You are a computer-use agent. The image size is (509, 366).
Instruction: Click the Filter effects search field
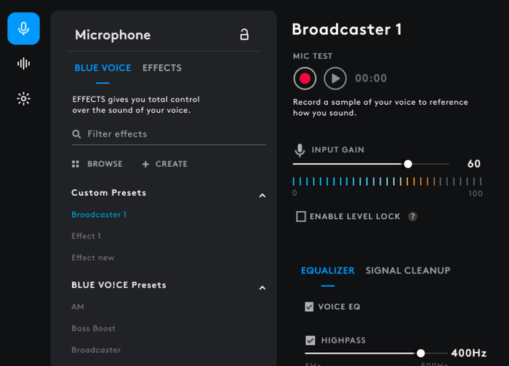169,134
